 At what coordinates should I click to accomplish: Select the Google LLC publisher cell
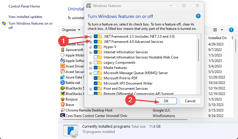point(161,110)
